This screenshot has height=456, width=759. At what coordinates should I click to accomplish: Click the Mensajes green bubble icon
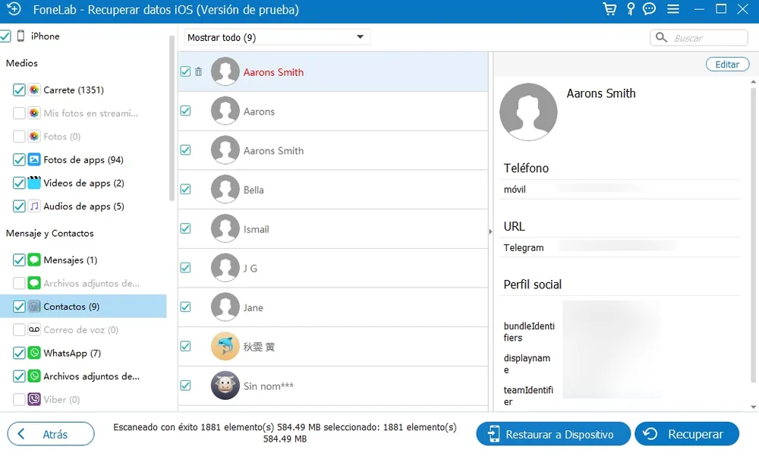(x=34, y=259)
